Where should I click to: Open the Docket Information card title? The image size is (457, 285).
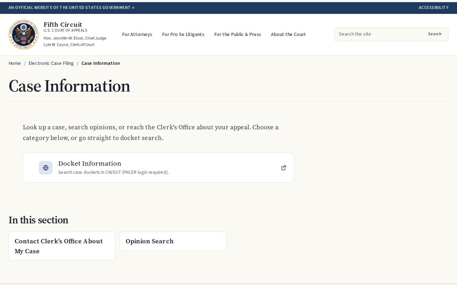point(90,164)
